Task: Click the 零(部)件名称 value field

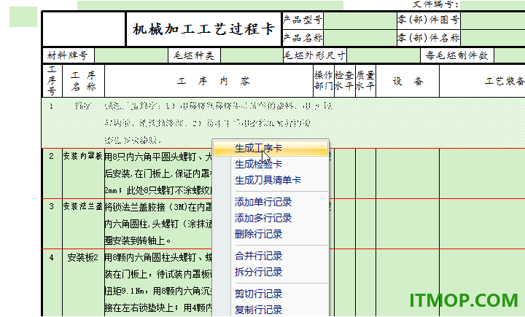Action: [x=493, y=37]
